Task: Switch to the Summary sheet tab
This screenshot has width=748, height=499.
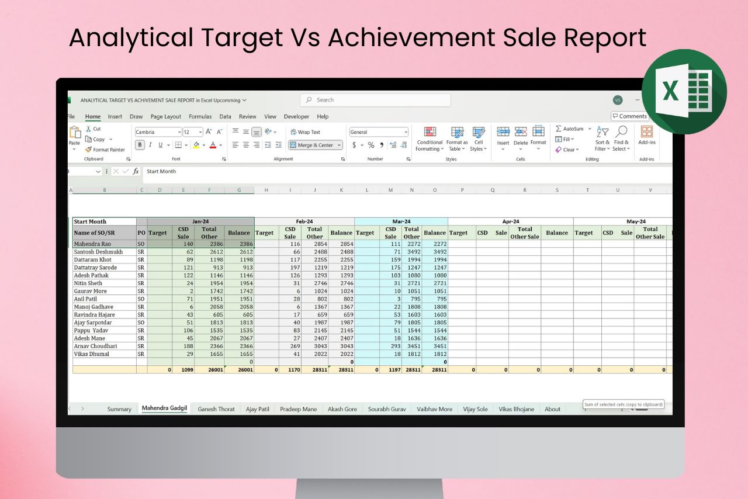Action: click(x=119, y=409)
